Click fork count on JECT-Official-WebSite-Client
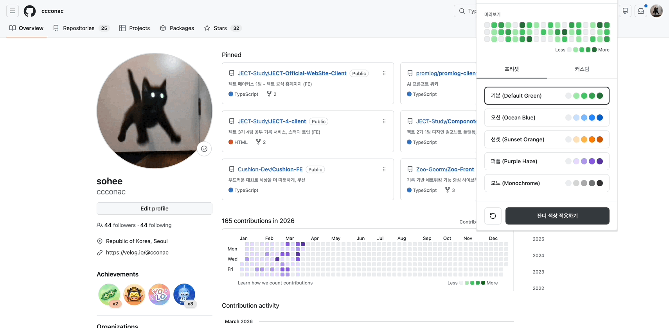This screenshot has width=669, height=328. [272, 94]
